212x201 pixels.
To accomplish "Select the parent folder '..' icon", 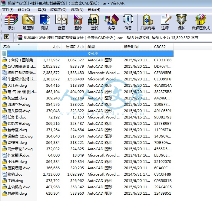I will 4,53.
